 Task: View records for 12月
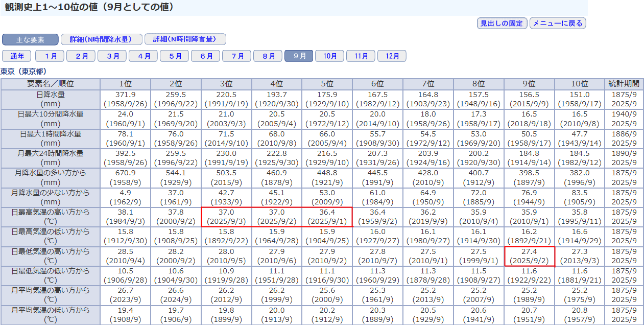392,56
